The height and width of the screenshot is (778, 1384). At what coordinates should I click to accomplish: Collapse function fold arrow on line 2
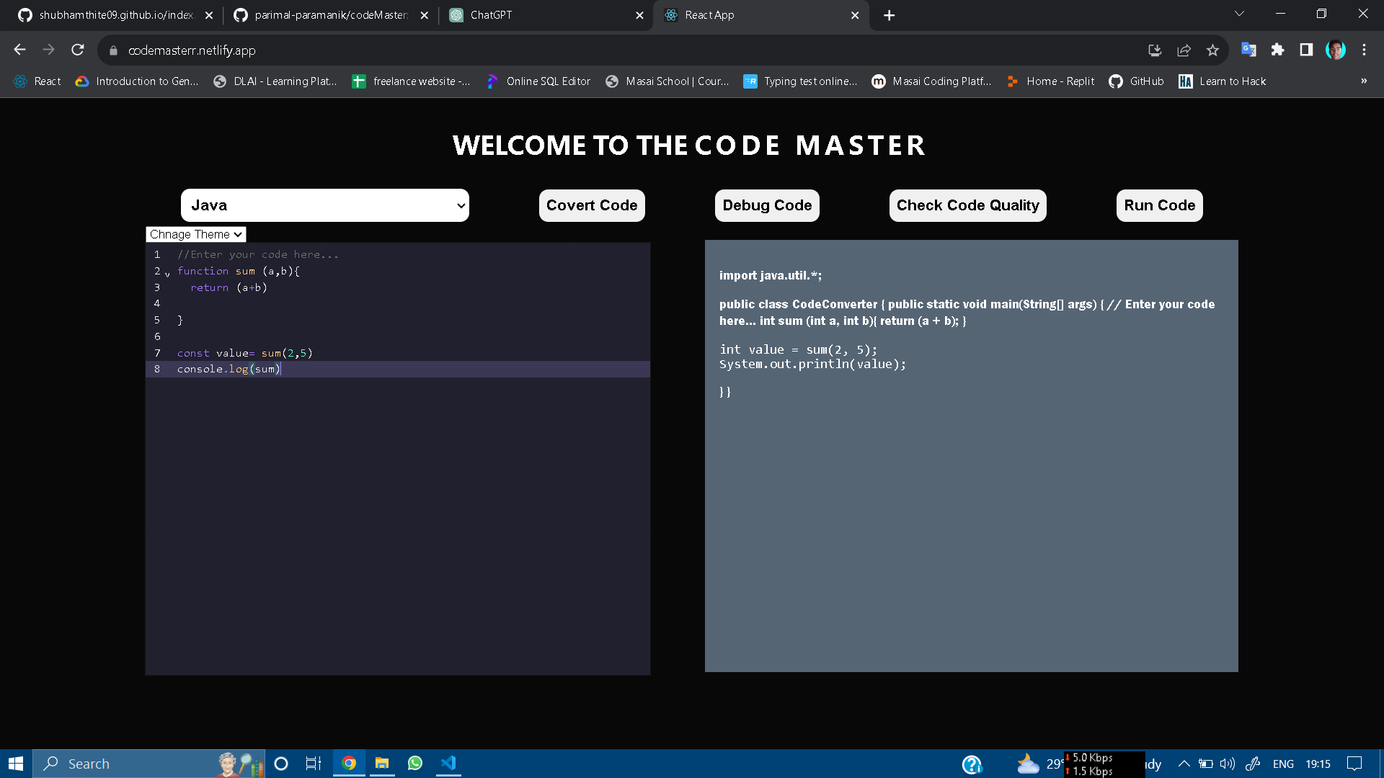[167, 273]
